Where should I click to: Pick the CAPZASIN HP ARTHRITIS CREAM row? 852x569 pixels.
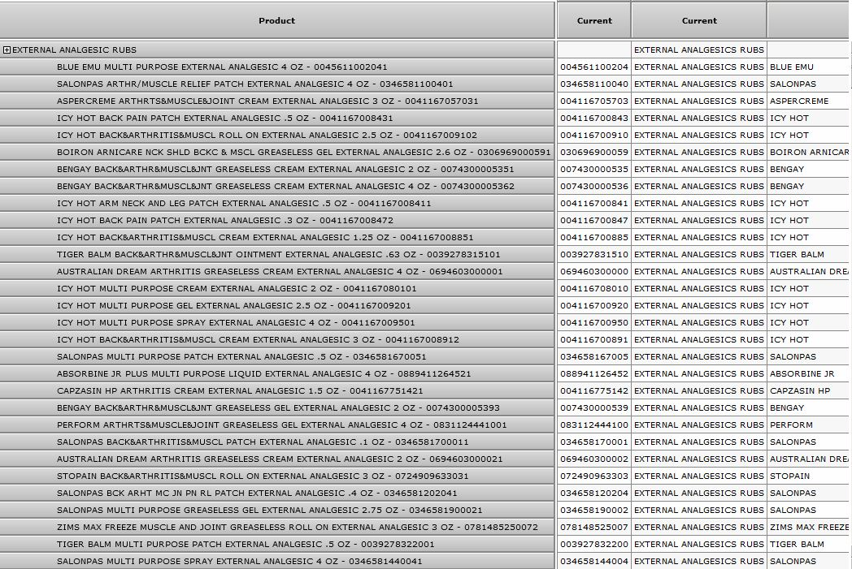[240, 391]
